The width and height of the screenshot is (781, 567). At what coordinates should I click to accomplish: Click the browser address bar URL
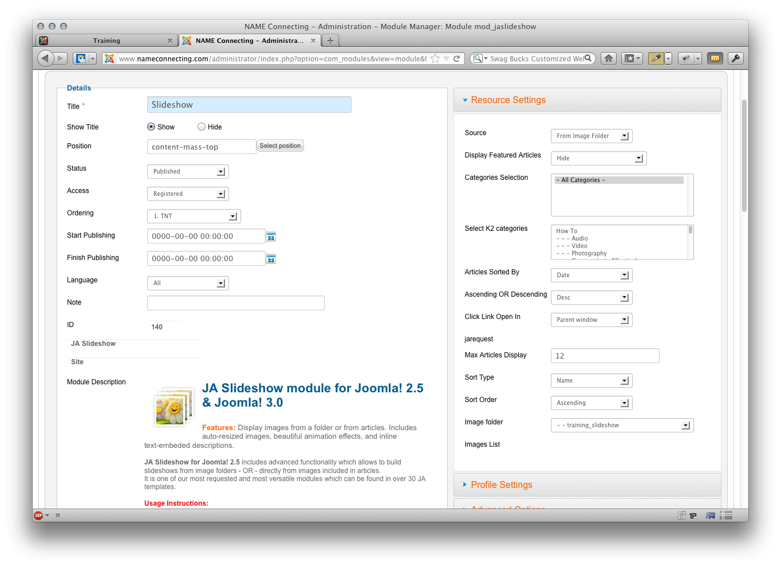click(273, 58)
